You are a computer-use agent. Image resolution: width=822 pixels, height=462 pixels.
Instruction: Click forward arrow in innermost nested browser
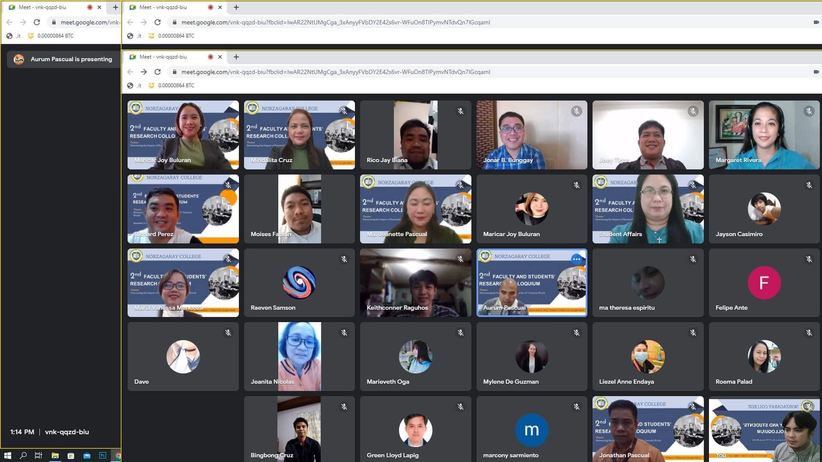[144, 72]
